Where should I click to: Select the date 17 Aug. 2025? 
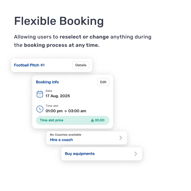pyautogui.click(x=58, y=96)
